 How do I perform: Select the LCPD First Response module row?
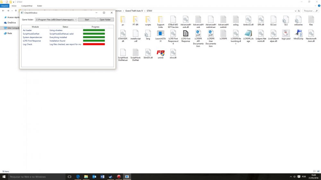67,41
